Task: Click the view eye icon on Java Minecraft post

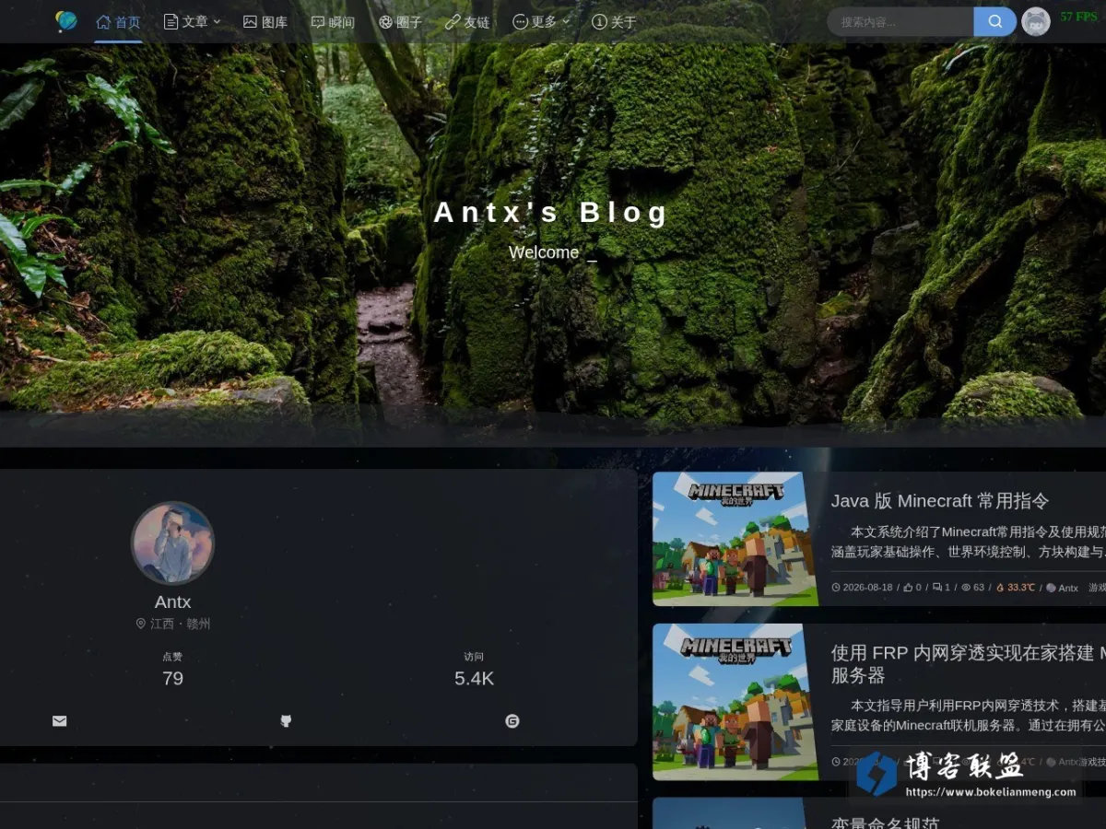Action: pyautogui.click(x=966, y=588)
